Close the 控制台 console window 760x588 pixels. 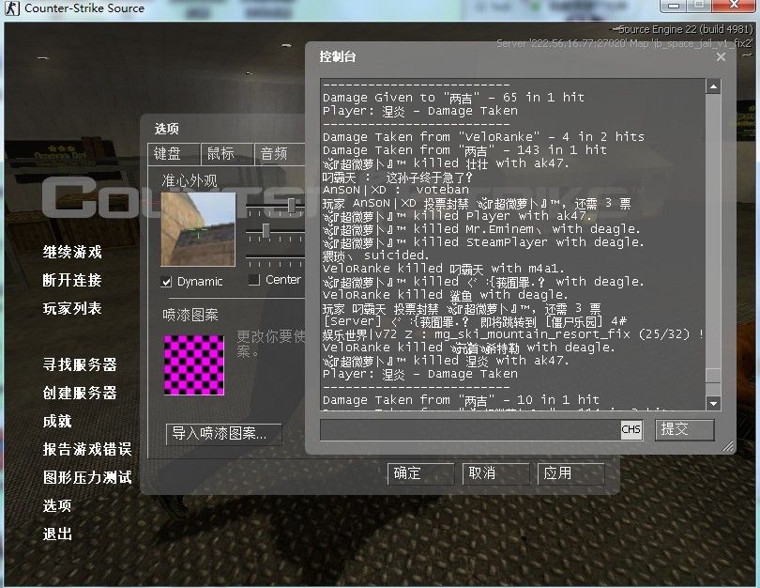(x=721, y=56)
